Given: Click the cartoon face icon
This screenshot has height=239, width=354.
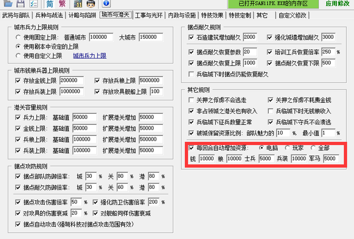Looking at the screenshot, I should [x=91, y=3].
